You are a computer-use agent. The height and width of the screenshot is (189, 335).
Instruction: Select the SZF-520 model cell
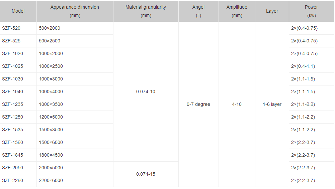point(11,28)
